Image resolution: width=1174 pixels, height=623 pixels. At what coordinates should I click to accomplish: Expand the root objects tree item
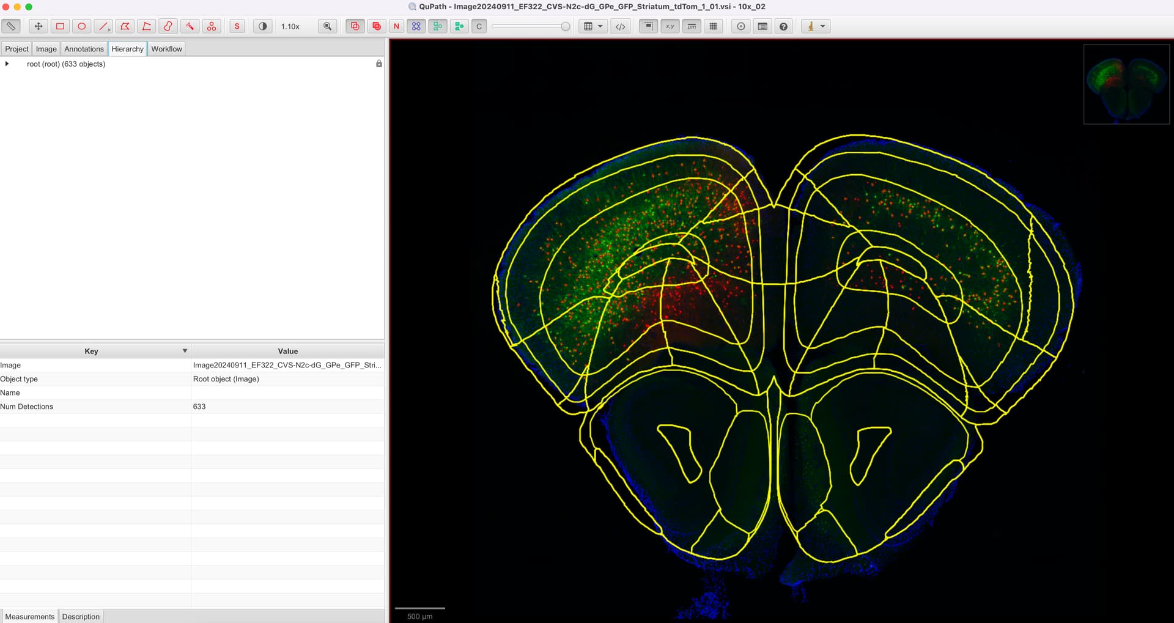pyautogui.click(x=7, y=63)
